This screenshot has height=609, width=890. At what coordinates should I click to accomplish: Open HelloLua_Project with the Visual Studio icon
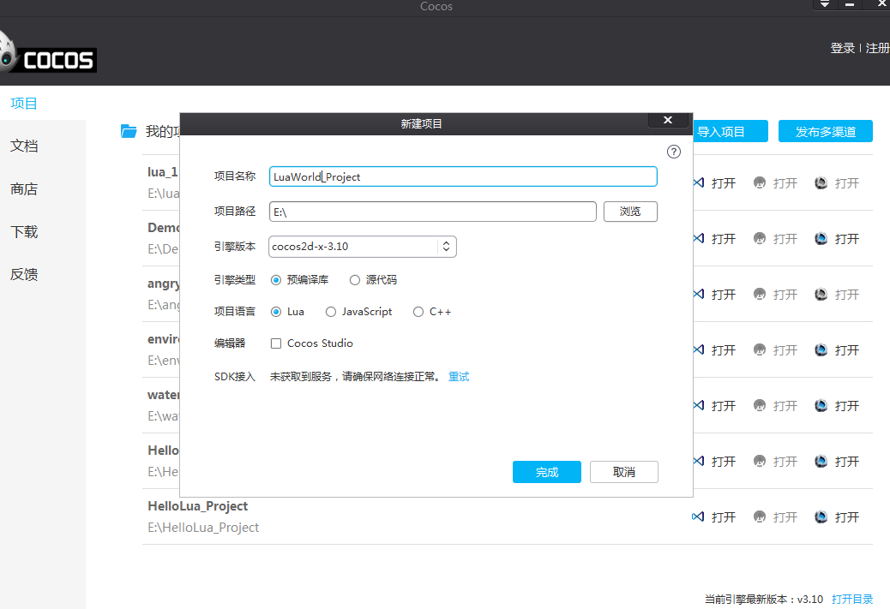(x=698, y=516)
